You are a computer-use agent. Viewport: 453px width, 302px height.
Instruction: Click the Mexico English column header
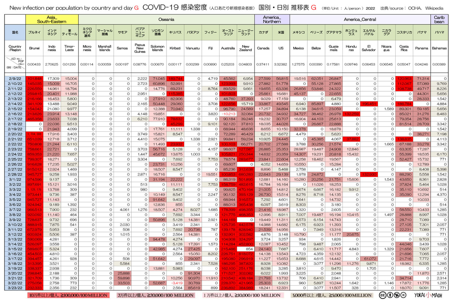pos(298,48)
